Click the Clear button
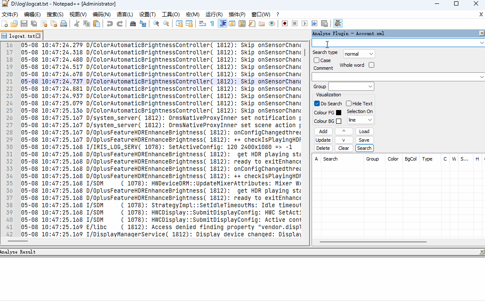This screenshot has width=485, height=301. click(344, 148)
